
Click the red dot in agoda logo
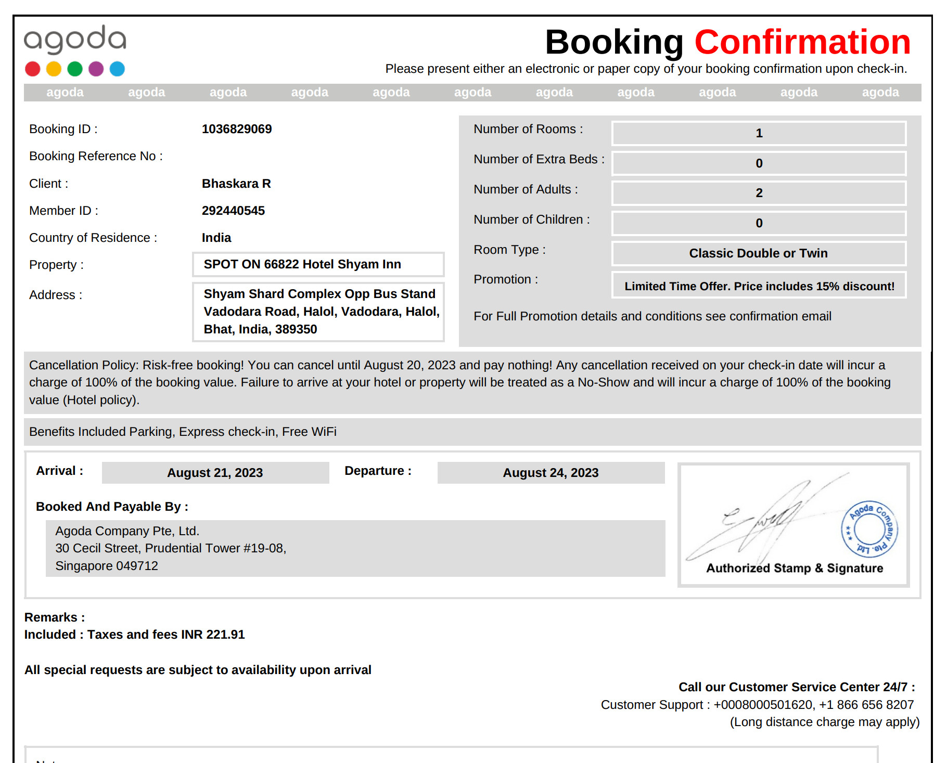(33, 69)
